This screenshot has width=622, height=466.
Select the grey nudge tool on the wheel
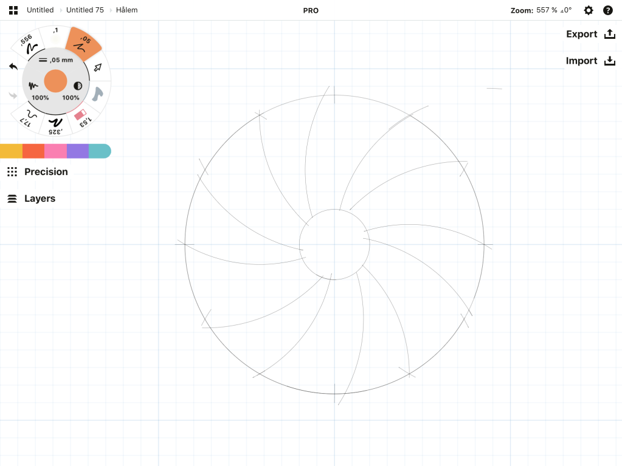point(98,94)
